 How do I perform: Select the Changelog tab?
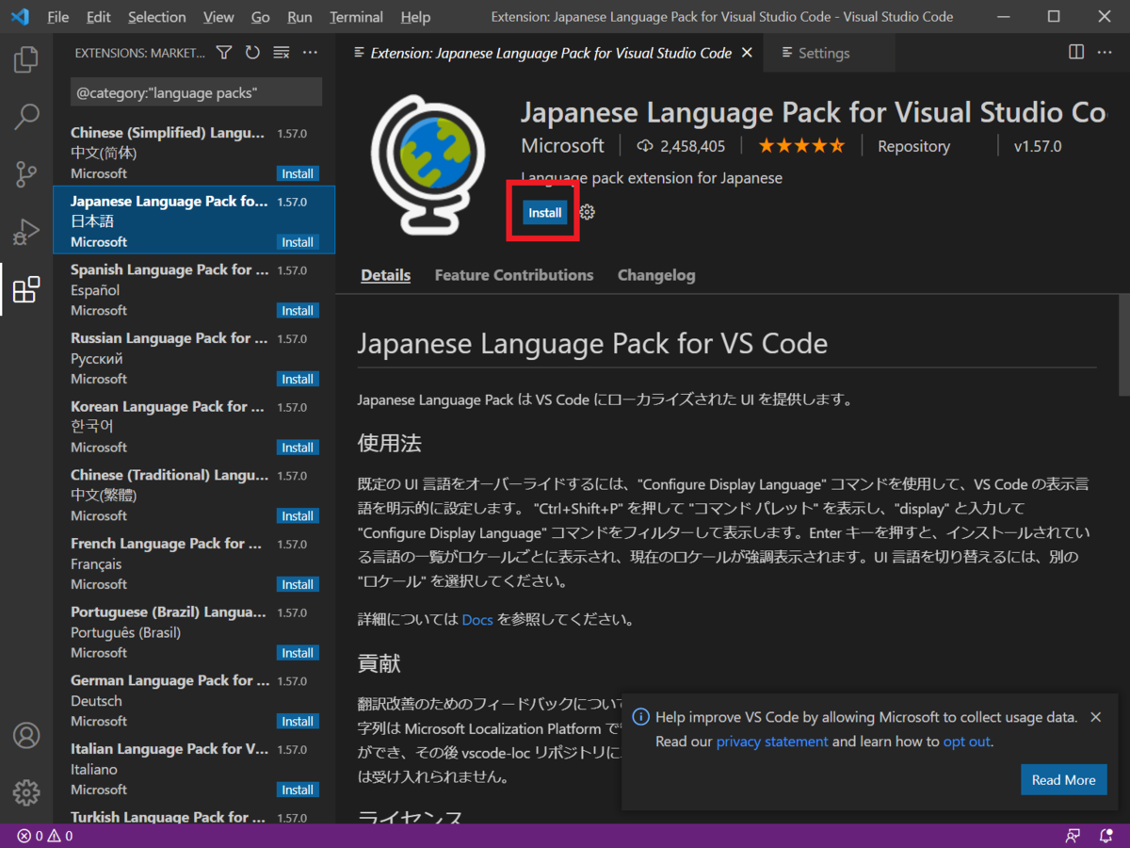656,275
